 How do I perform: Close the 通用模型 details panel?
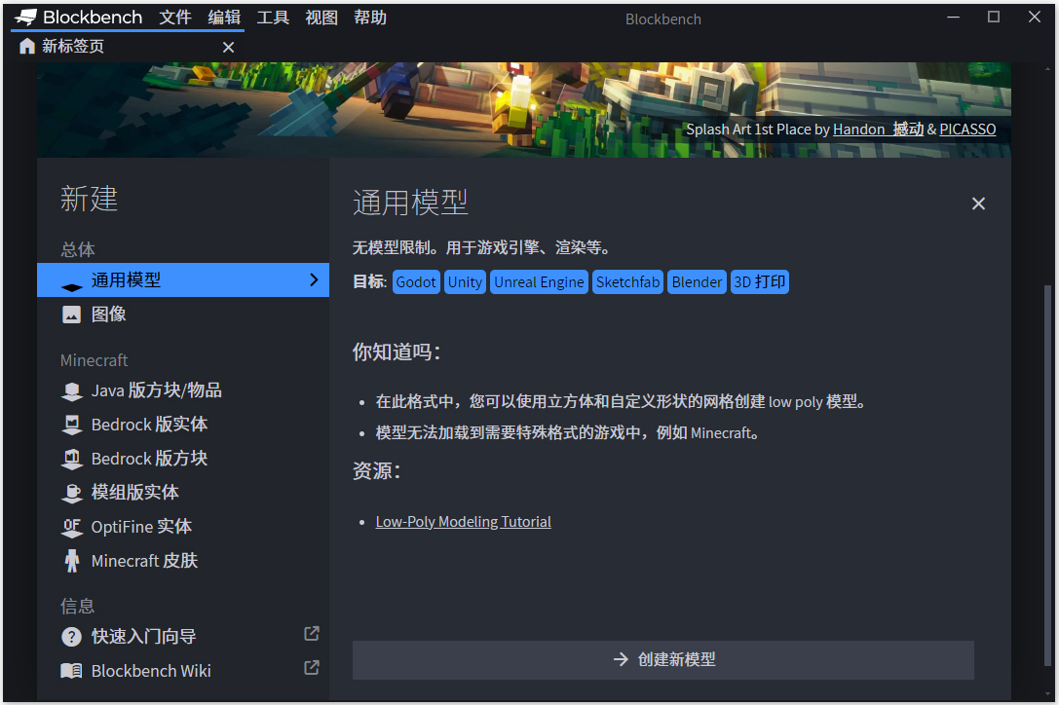point(978,204)
